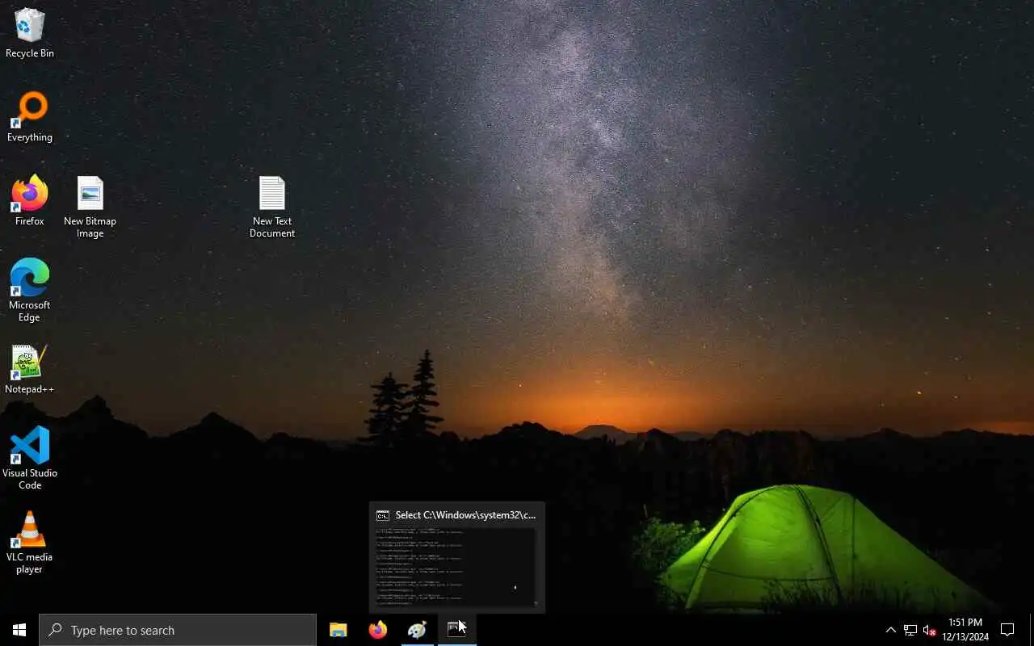Open the Windows Start menu
This screenshot has width=1034, height=646.
click(19, 630)
